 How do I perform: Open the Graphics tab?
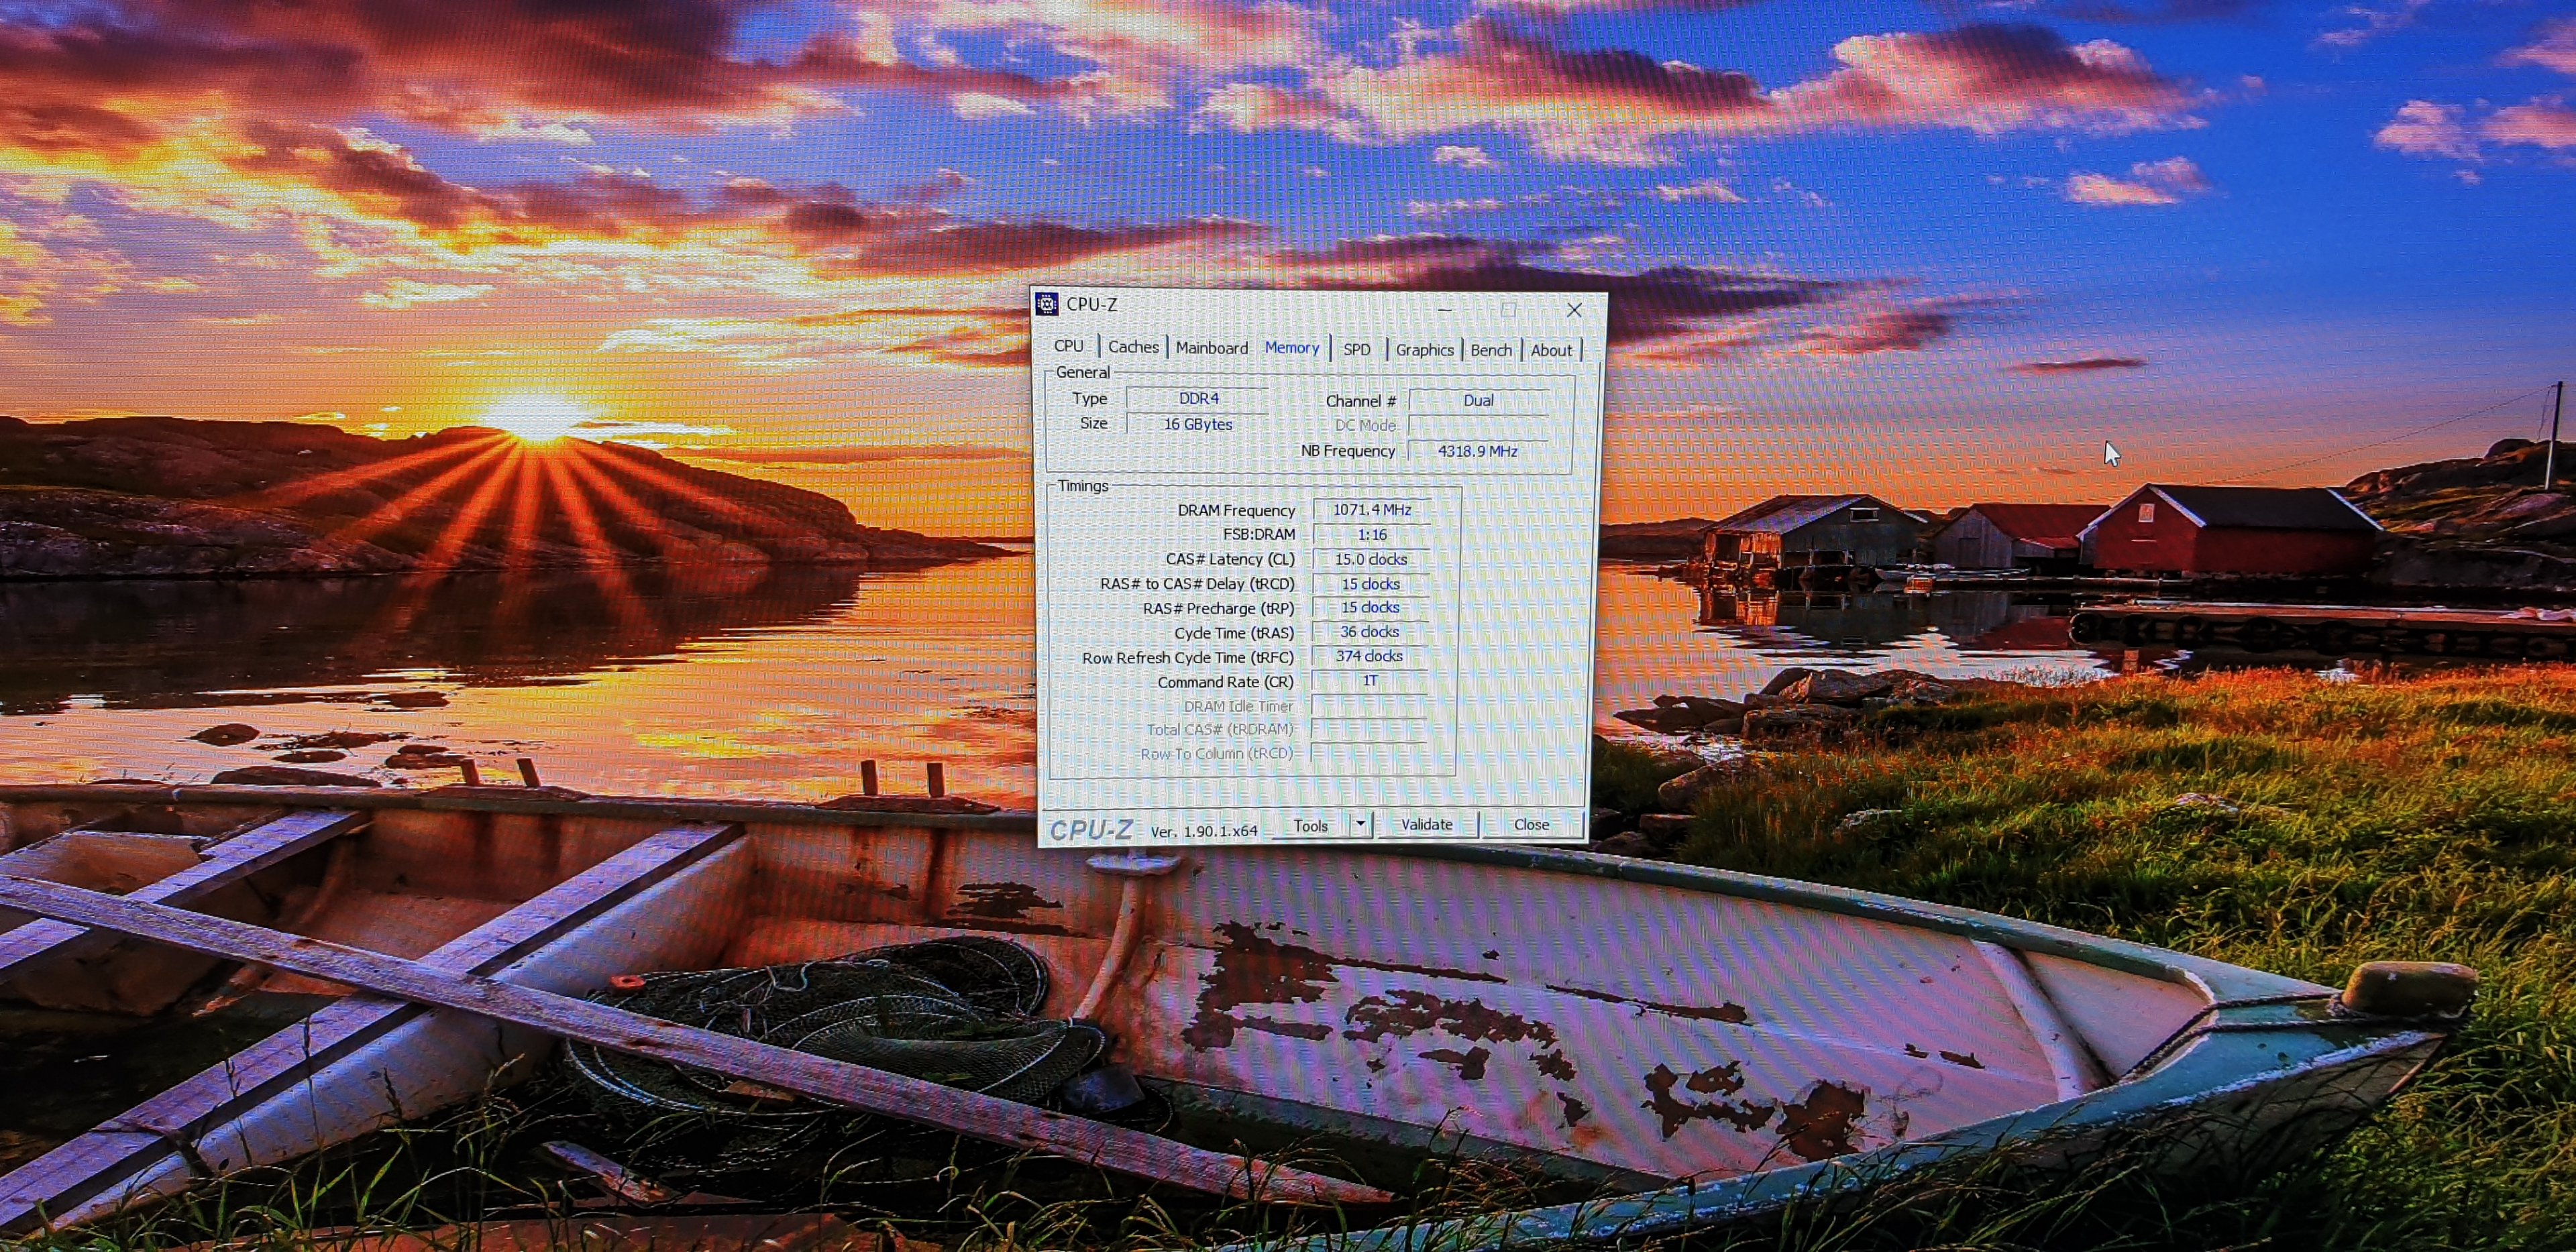[1424, 350]
